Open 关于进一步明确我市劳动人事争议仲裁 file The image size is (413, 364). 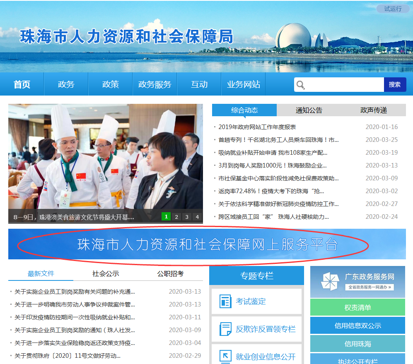coord(75,304)
